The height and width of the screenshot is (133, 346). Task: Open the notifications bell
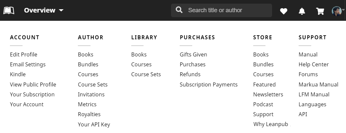point(302,11)
